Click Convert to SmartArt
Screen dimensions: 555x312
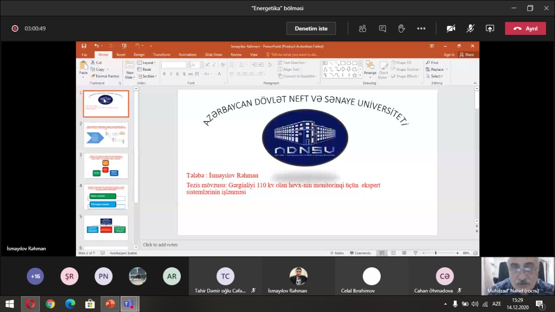(297, 76)
